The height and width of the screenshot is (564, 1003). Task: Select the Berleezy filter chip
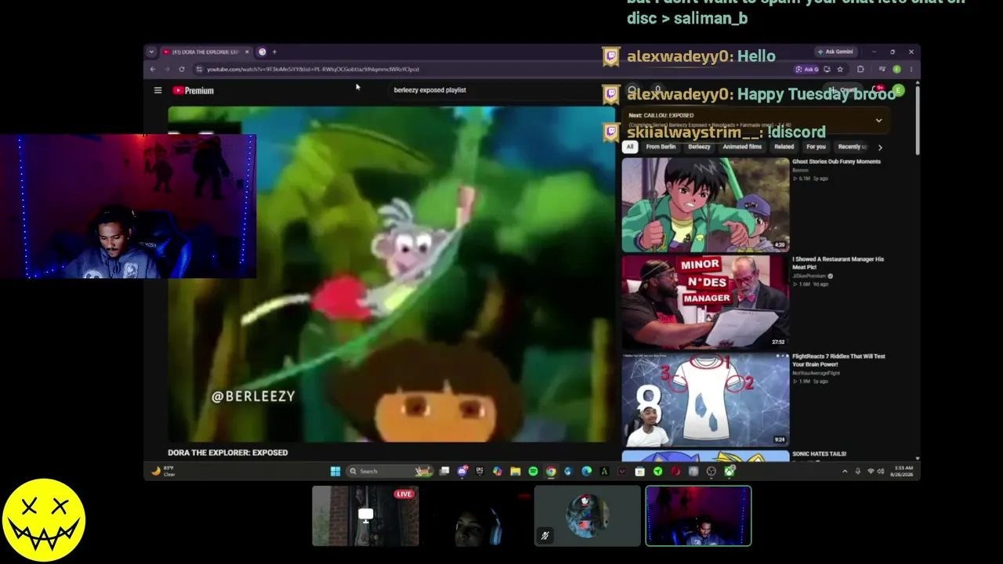[699, 146]
